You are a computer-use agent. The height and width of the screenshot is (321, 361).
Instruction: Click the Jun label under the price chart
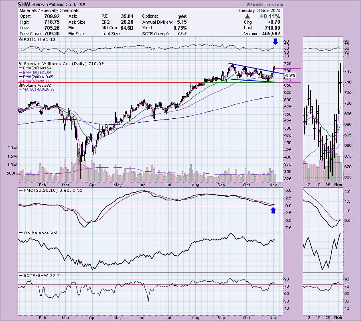(x=142, y=185)
